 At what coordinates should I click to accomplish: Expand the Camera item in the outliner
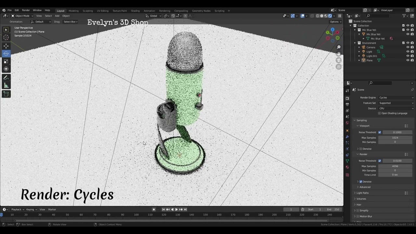[x=359, y=47]
